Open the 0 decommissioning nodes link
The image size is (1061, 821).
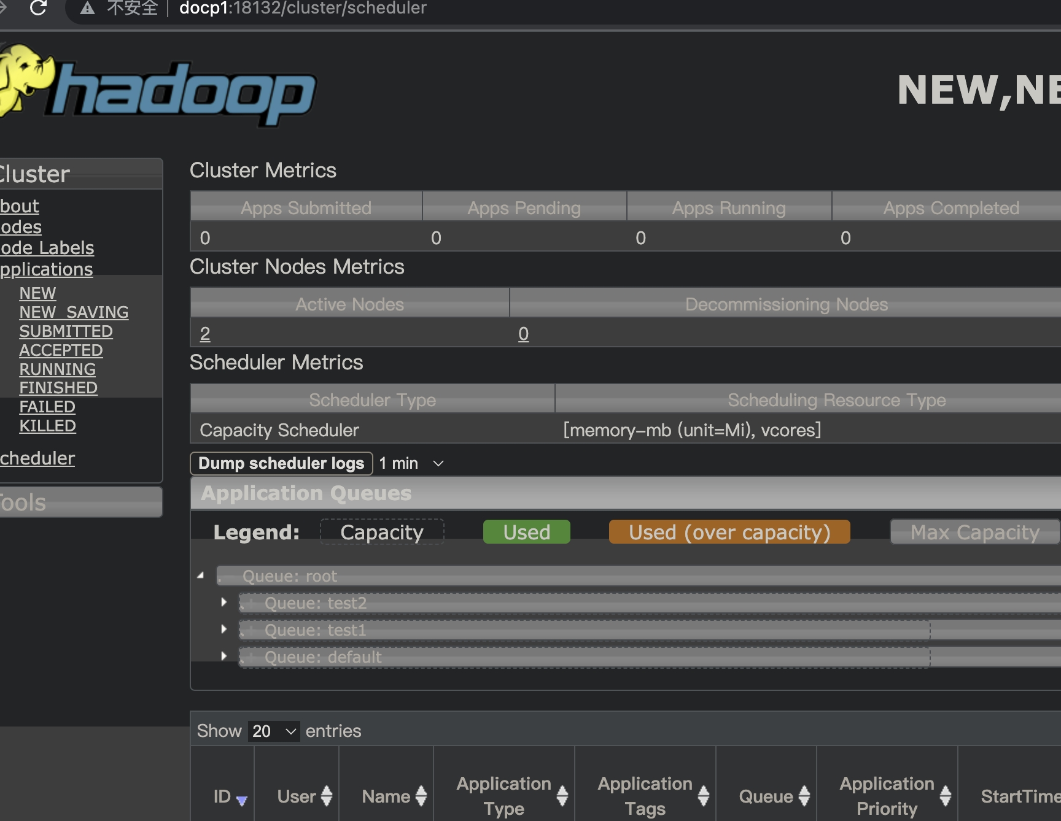tap(523, 334)
